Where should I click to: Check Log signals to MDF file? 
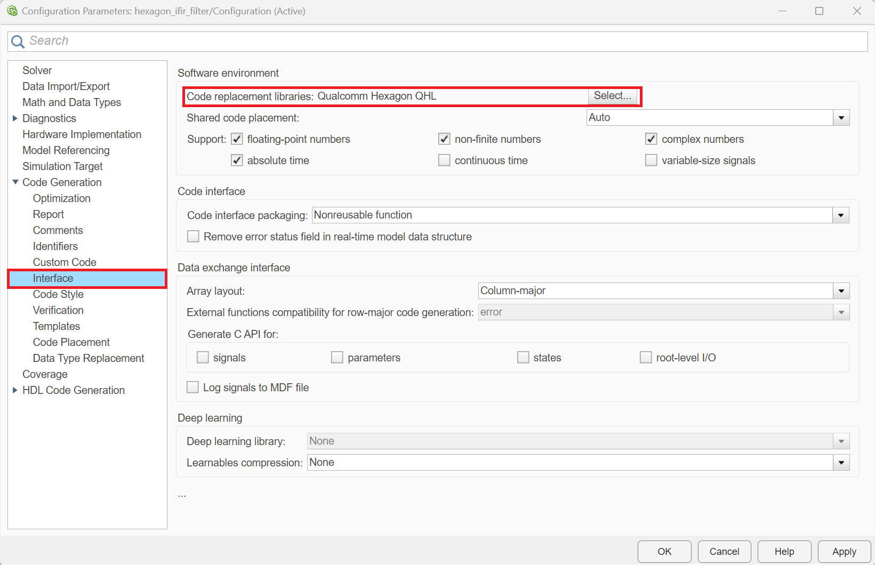[x=193, y=388]
